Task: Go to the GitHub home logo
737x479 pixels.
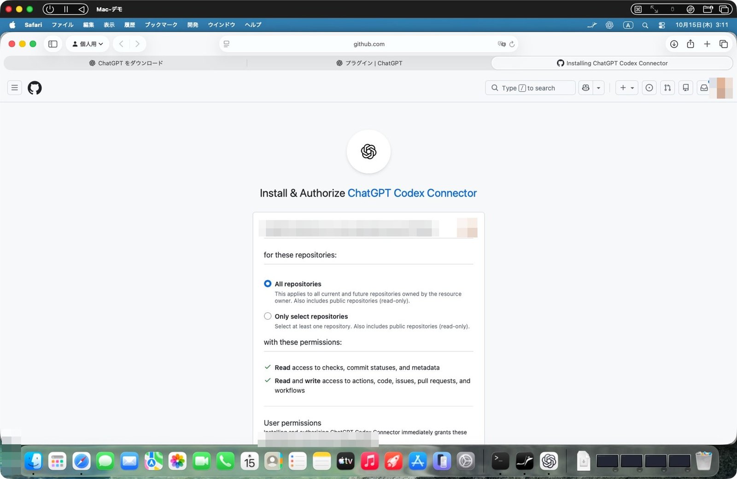Action: tap(35, 88)
